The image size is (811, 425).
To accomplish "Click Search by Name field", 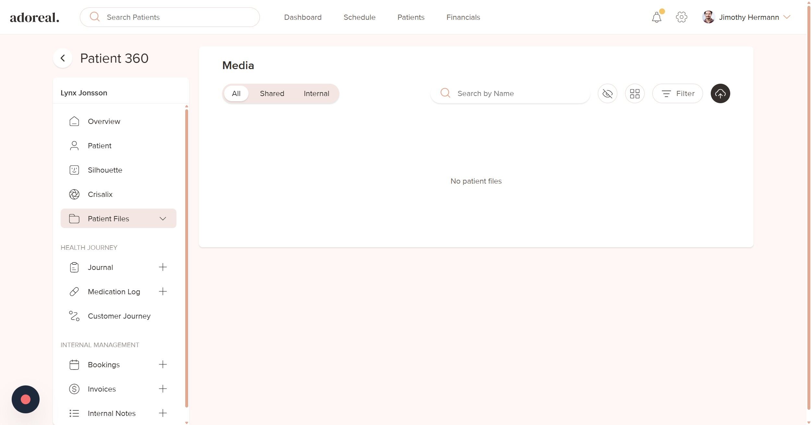I will pyautogui.click(x=516, y=93).
